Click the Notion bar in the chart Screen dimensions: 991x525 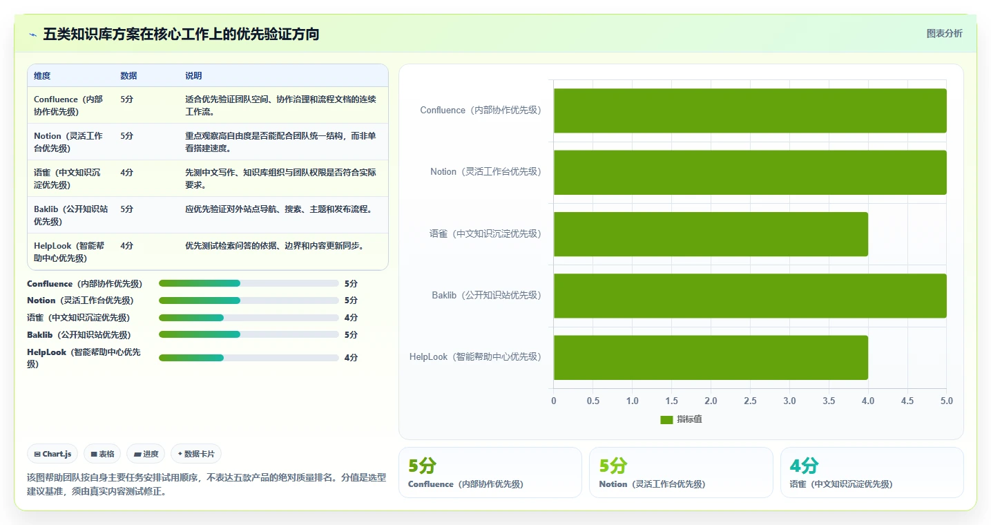pyautogui.click(x=750, y=172)
